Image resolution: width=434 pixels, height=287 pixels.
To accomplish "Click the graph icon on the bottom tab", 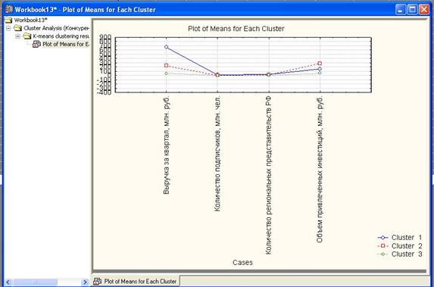I will pos(97,282).
